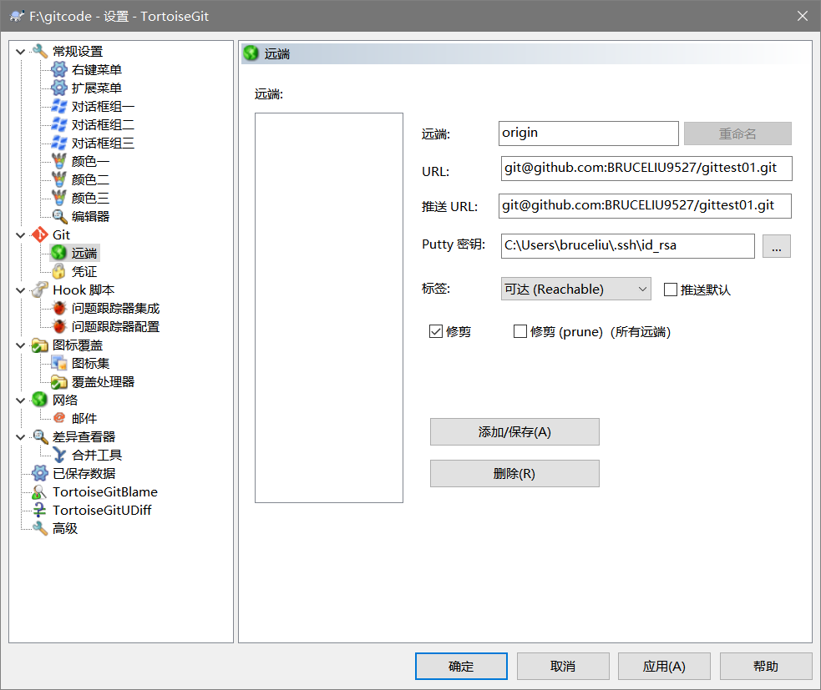Click the TortoiseGitUDiff icon

[x=40, y=510]
